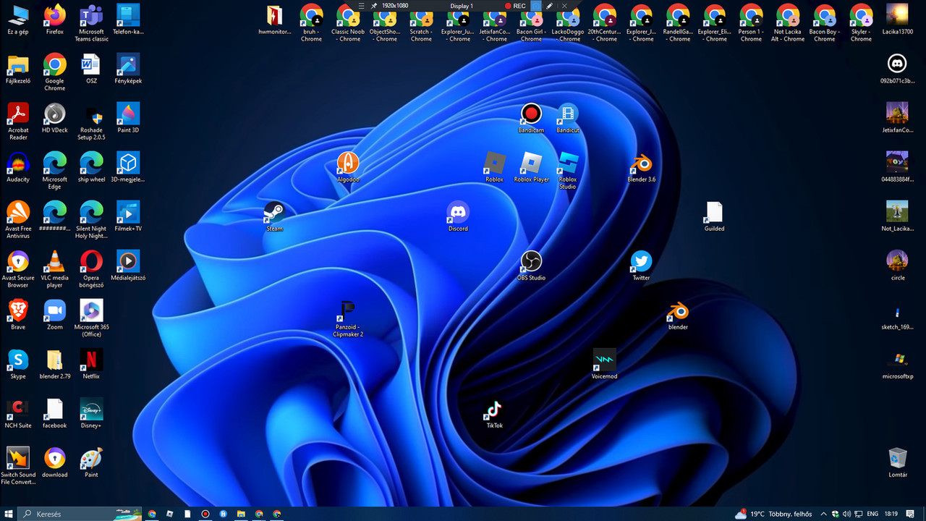Open the Lomtár recycle bin
Viewport: 926px width, 521px height.
[897, 462]
